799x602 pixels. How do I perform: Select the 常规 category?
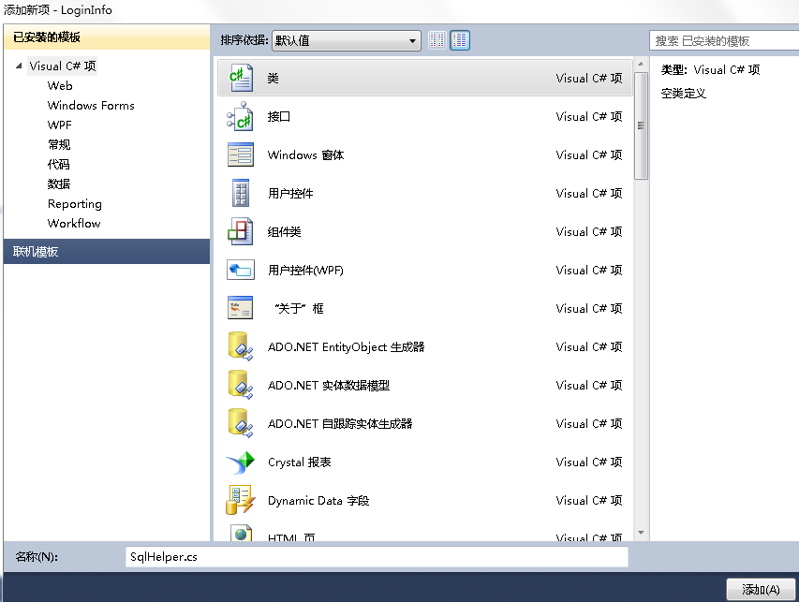[59, 144]
